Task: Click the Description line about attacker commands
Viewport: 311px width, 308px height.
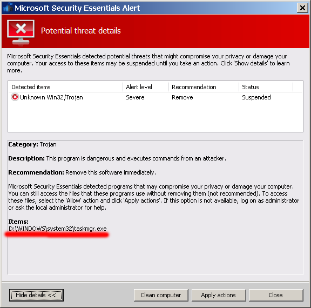Action: click(117, 158)
